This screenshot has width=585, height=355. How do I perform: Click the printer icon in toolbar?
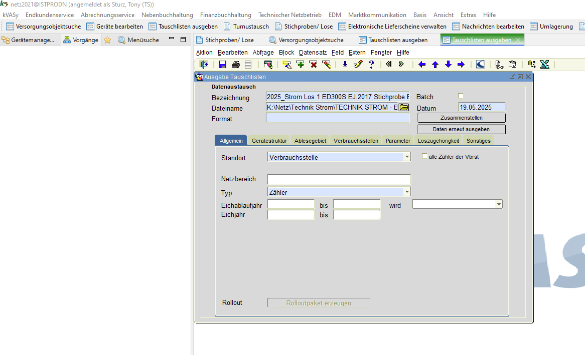point(235,64)
